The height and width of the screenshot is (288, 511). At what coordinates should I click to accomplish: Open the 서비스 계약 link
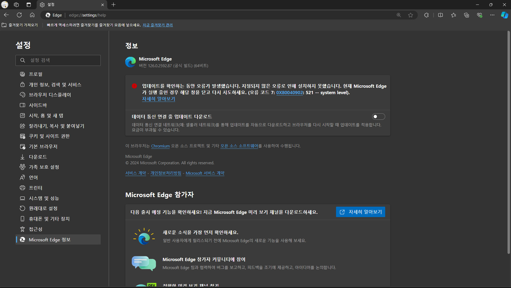point(136,173)
